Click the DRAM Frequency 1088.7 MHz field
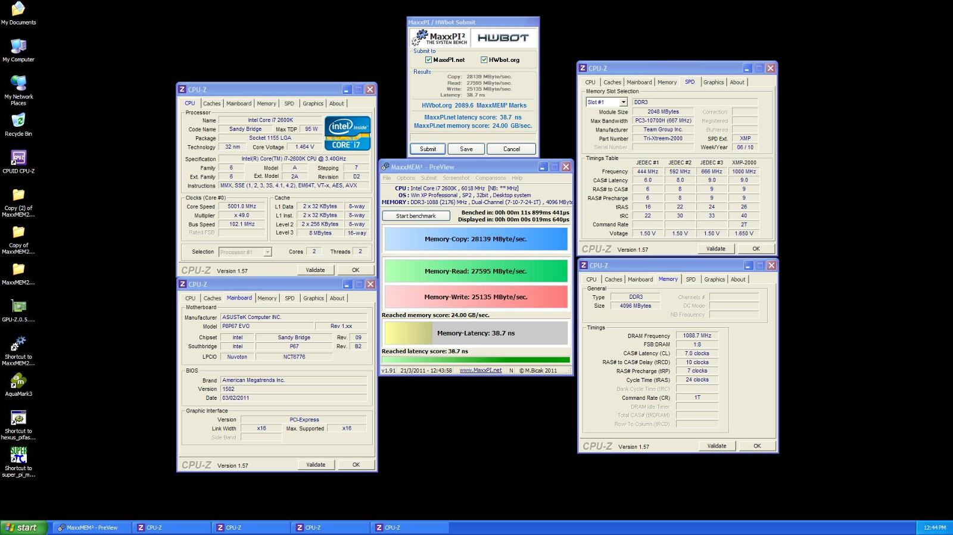Viewport: 953px width, 535px height. click(x=697, y=336)
